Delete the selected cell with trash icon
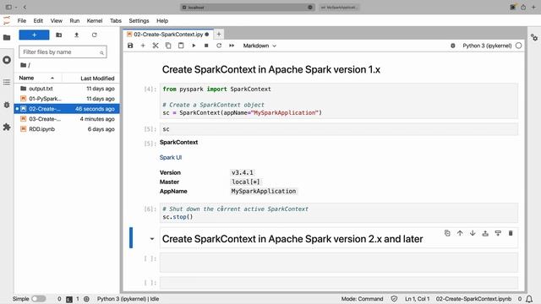 [511, 233]
